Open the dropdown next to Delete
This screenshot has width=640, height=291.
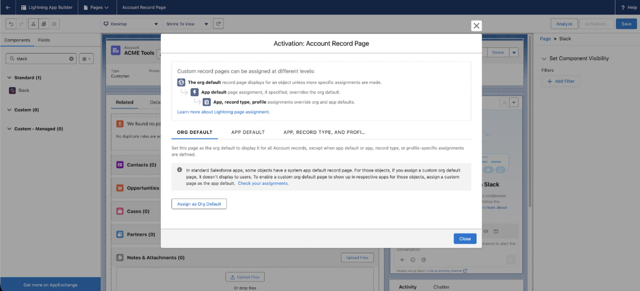point(514,53)
